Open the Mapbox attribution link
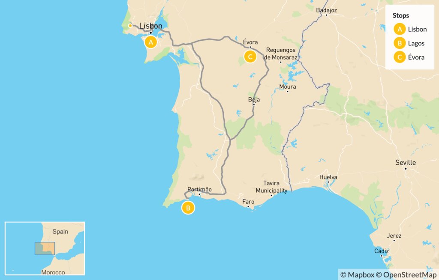This screenshot has height=280, width=439. pos(357,275)
